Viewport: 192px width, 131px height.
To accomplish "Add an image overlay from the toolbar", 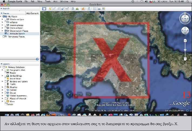I will tap(63, 9).
